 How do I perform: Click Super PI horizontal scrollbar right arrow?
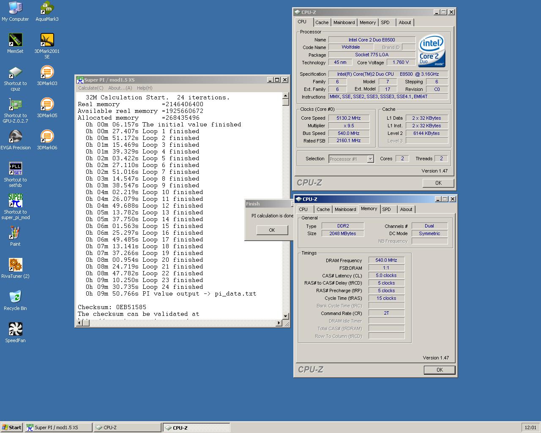279,323
